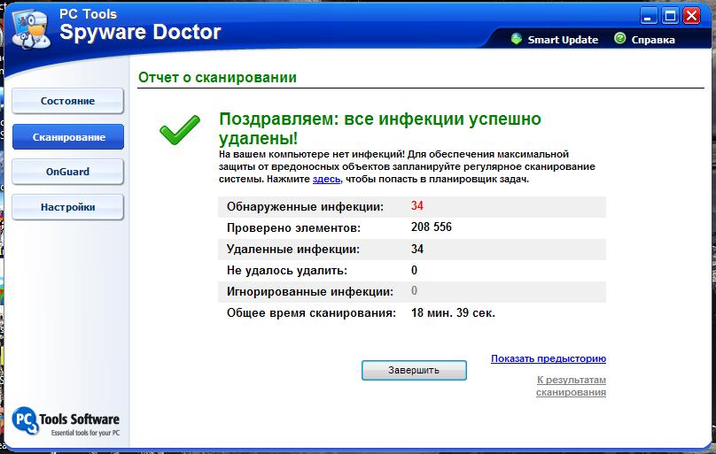Click the Удаленные инфекции label
The width and height of the screenshot is (716, 454).
[x=293, y=250]
